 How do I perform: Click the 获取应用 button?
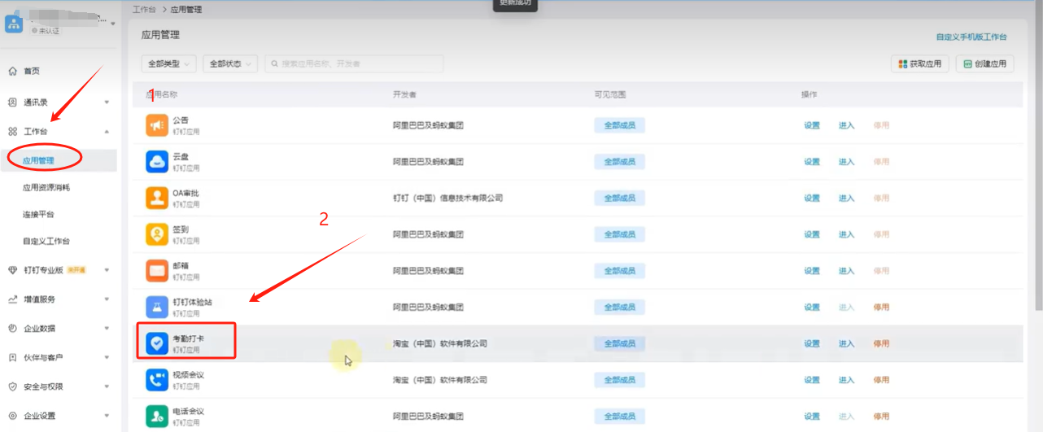tap(919, 63)
